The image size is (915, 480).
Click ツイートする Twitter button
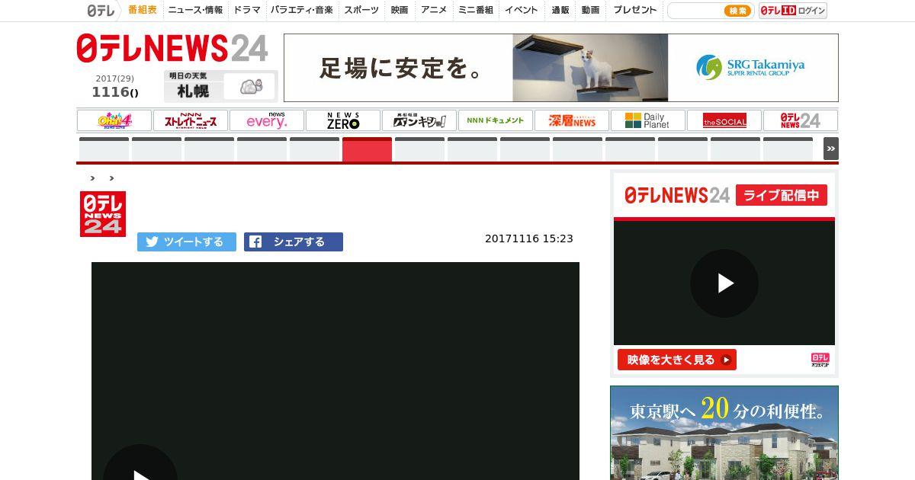[187, 242]
